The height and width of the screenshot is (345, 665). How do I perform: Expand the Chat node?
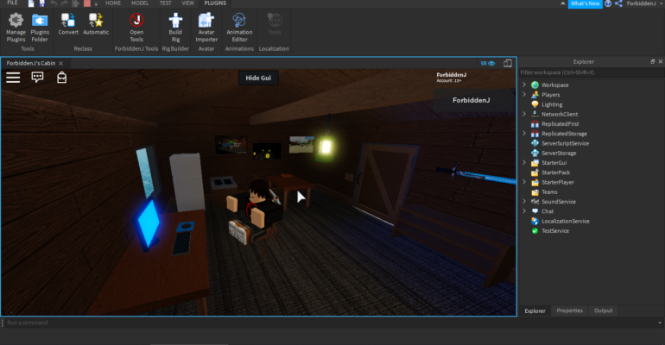[524, 211]
